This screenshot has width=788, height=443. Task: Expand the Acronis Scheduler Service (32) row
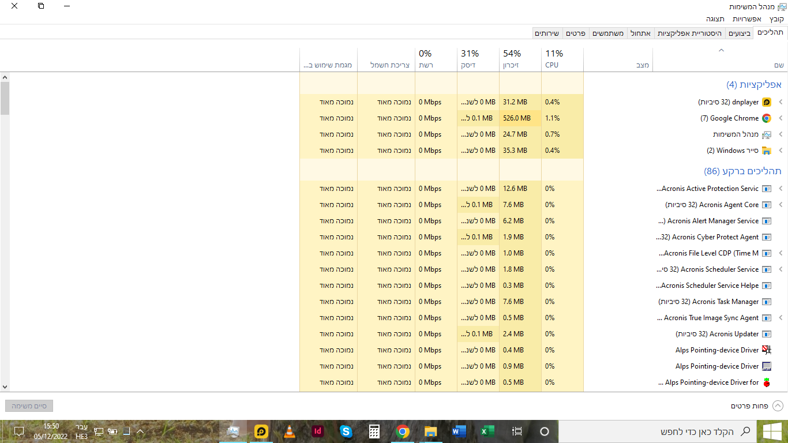781,269
